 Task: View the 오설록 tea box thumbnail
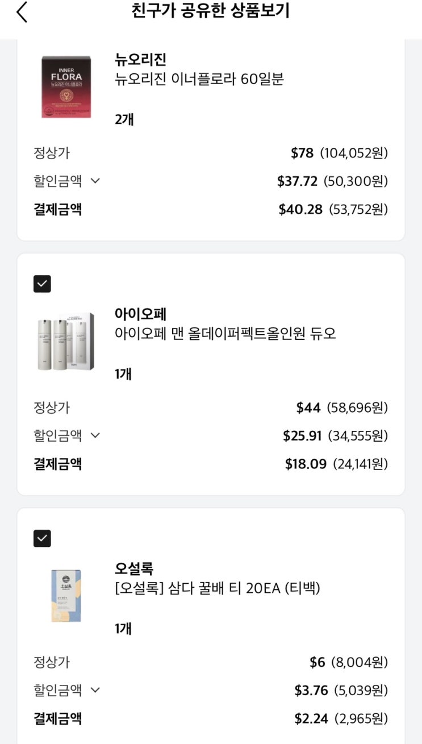66,596
